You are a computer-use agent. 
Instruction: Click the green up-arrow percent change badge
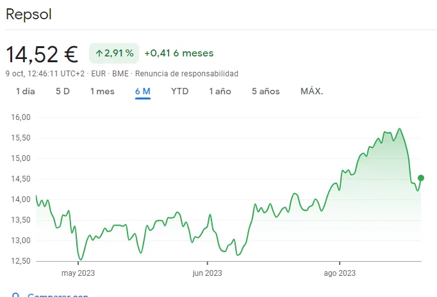click(114, 53)
